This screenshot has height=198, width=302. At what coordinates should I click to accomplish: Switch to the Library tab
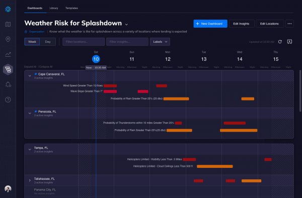tap(54, 8)
